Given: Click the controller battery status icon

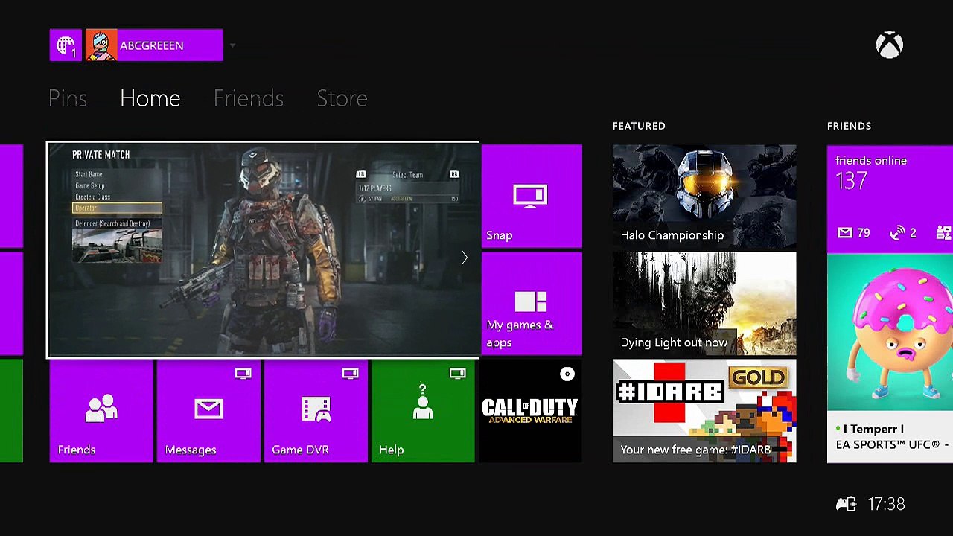Looking at the screenshot, I should pyautogui.click(x=846, y=504).
